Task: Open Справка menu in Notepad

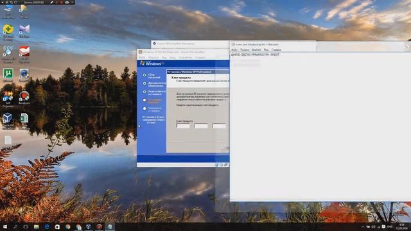Action: (x=276, y=50)
